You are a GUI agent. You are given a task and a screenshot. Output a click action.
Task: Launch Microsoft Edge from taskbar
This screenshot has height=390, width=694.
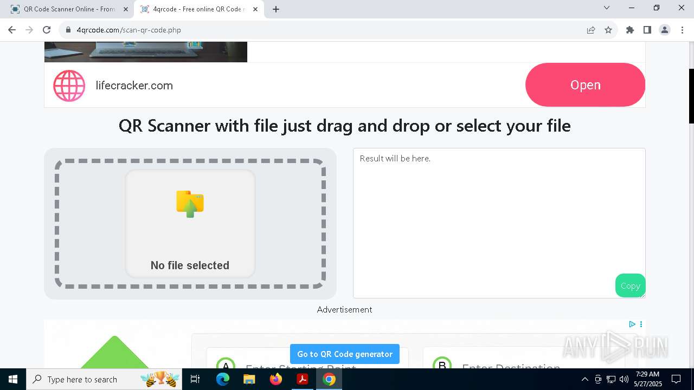point(223,379)
